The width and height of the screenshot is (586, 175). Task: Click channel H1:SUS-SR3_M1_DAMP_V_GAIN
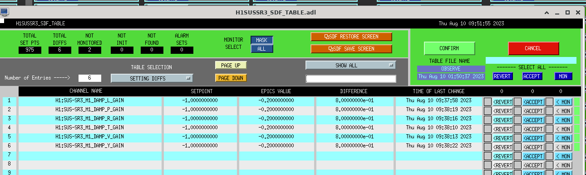[x=89, y=137]
